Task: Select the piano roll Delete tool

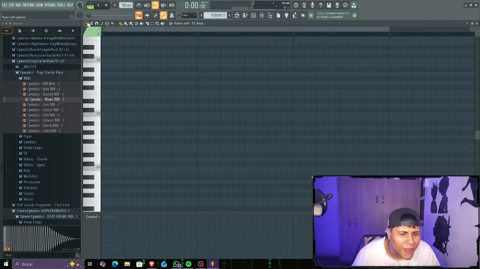Action: 136,23
